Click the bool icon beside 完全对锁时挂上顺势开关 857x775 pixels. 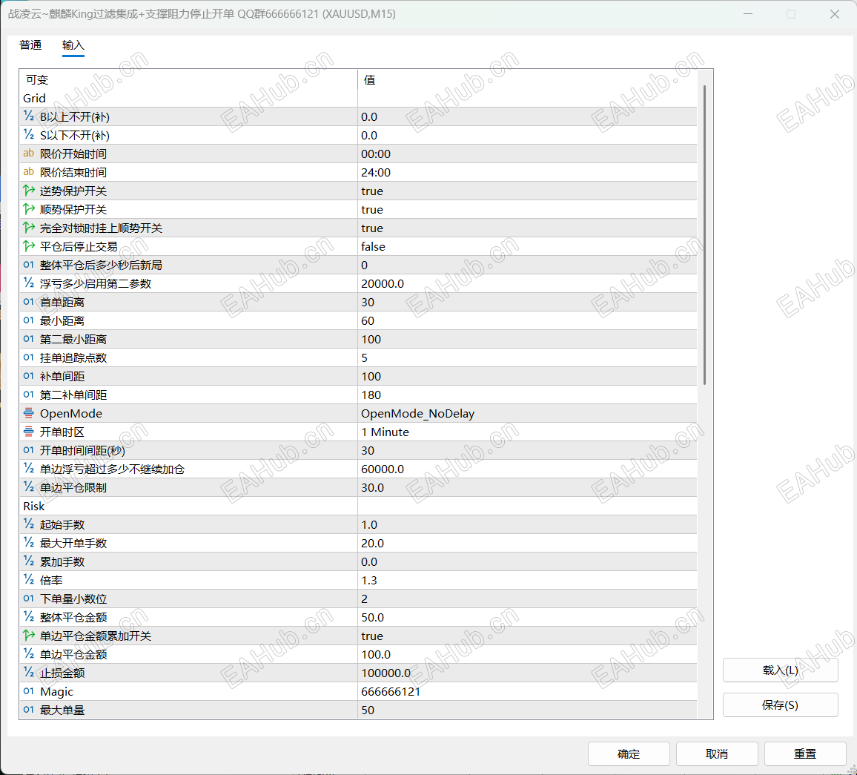point(28,228)
